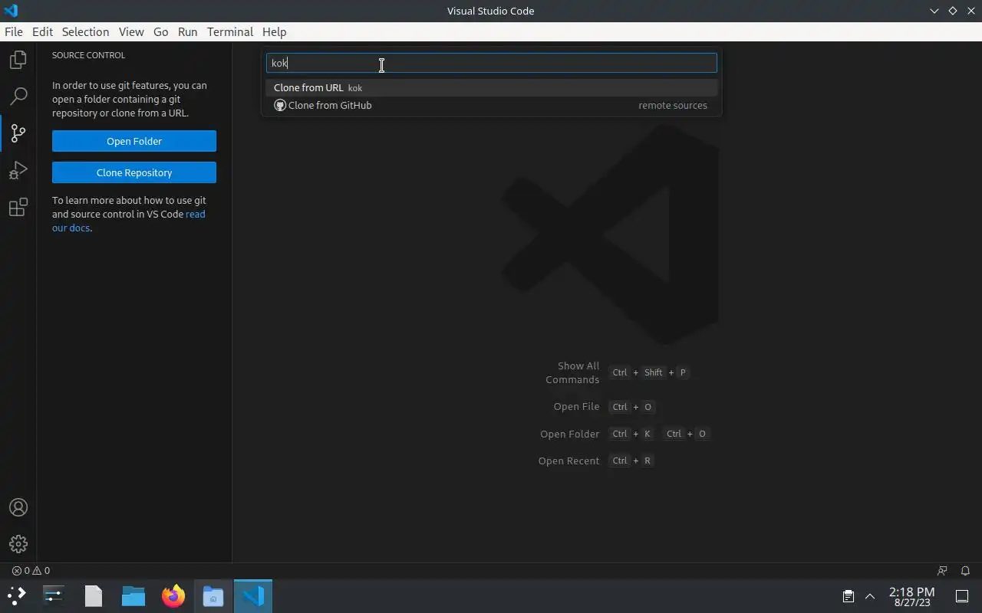Open the Search view in activity bar
This screenshot has height=613, width=982.
click(x=18, y=97)
